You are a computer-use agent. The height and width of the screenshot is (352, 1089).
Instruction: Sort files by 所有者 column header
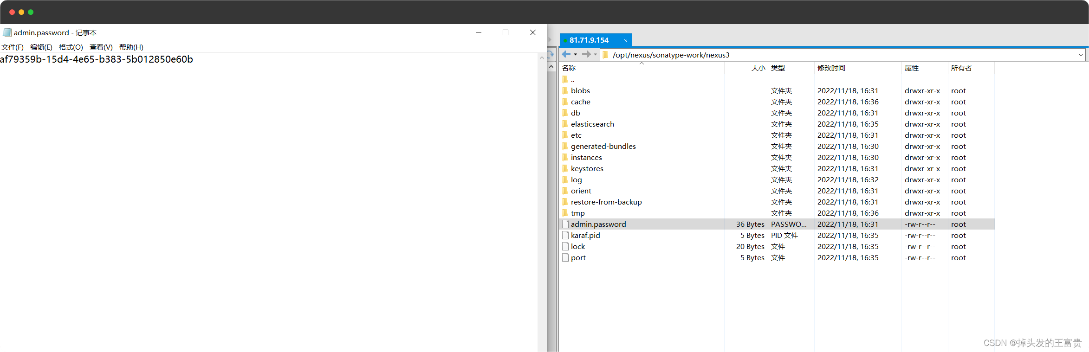point(971,68)
